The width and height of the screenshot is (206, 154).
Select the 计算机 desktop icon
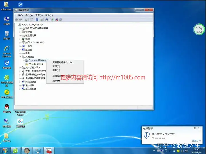pyautogui.click(x=7, y=21)
